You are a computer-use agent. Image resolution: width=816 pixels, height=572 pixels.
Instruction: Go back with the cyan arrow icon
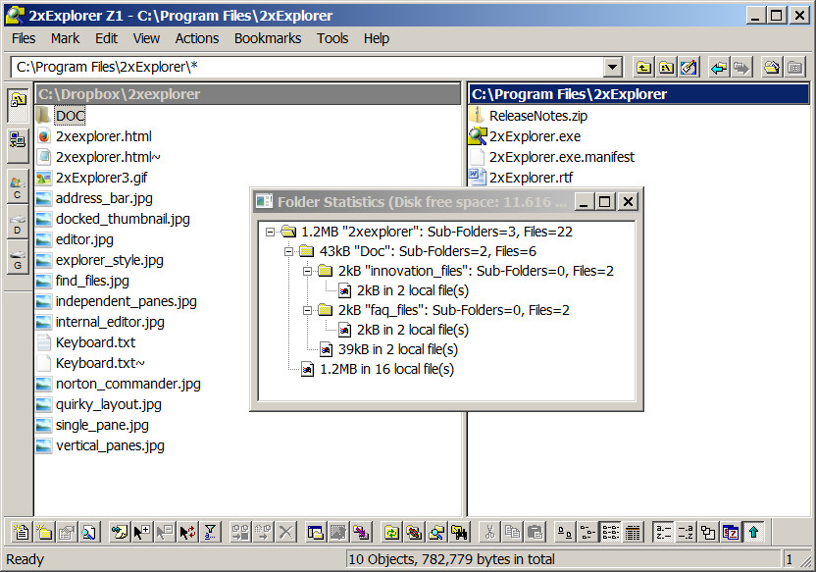(x=719, y=67)
